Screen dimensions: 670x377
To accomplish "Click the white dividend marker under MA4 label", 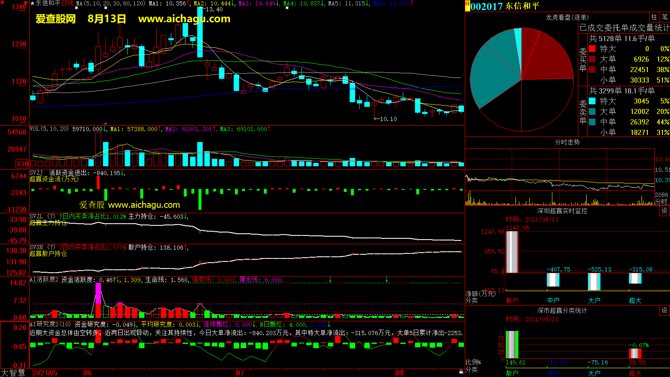I will click(x=287, y=8).
